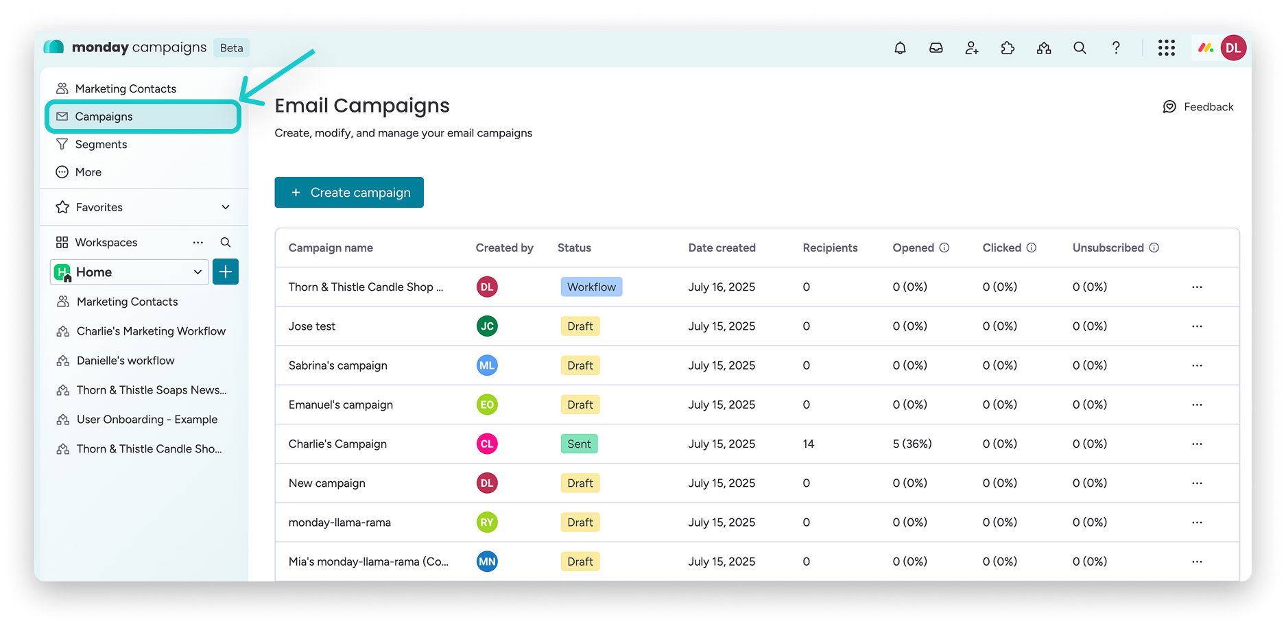The width and height of the screenshot is (1286, 626).
Task: Open Thorn & Thistle Candle Sho... sidebar item
Action: 149,449
